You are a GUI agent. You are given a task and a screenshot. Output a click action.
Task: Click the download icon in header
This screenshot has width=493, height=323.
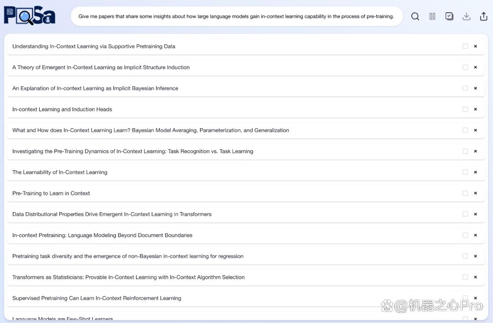tap(466, 16)
